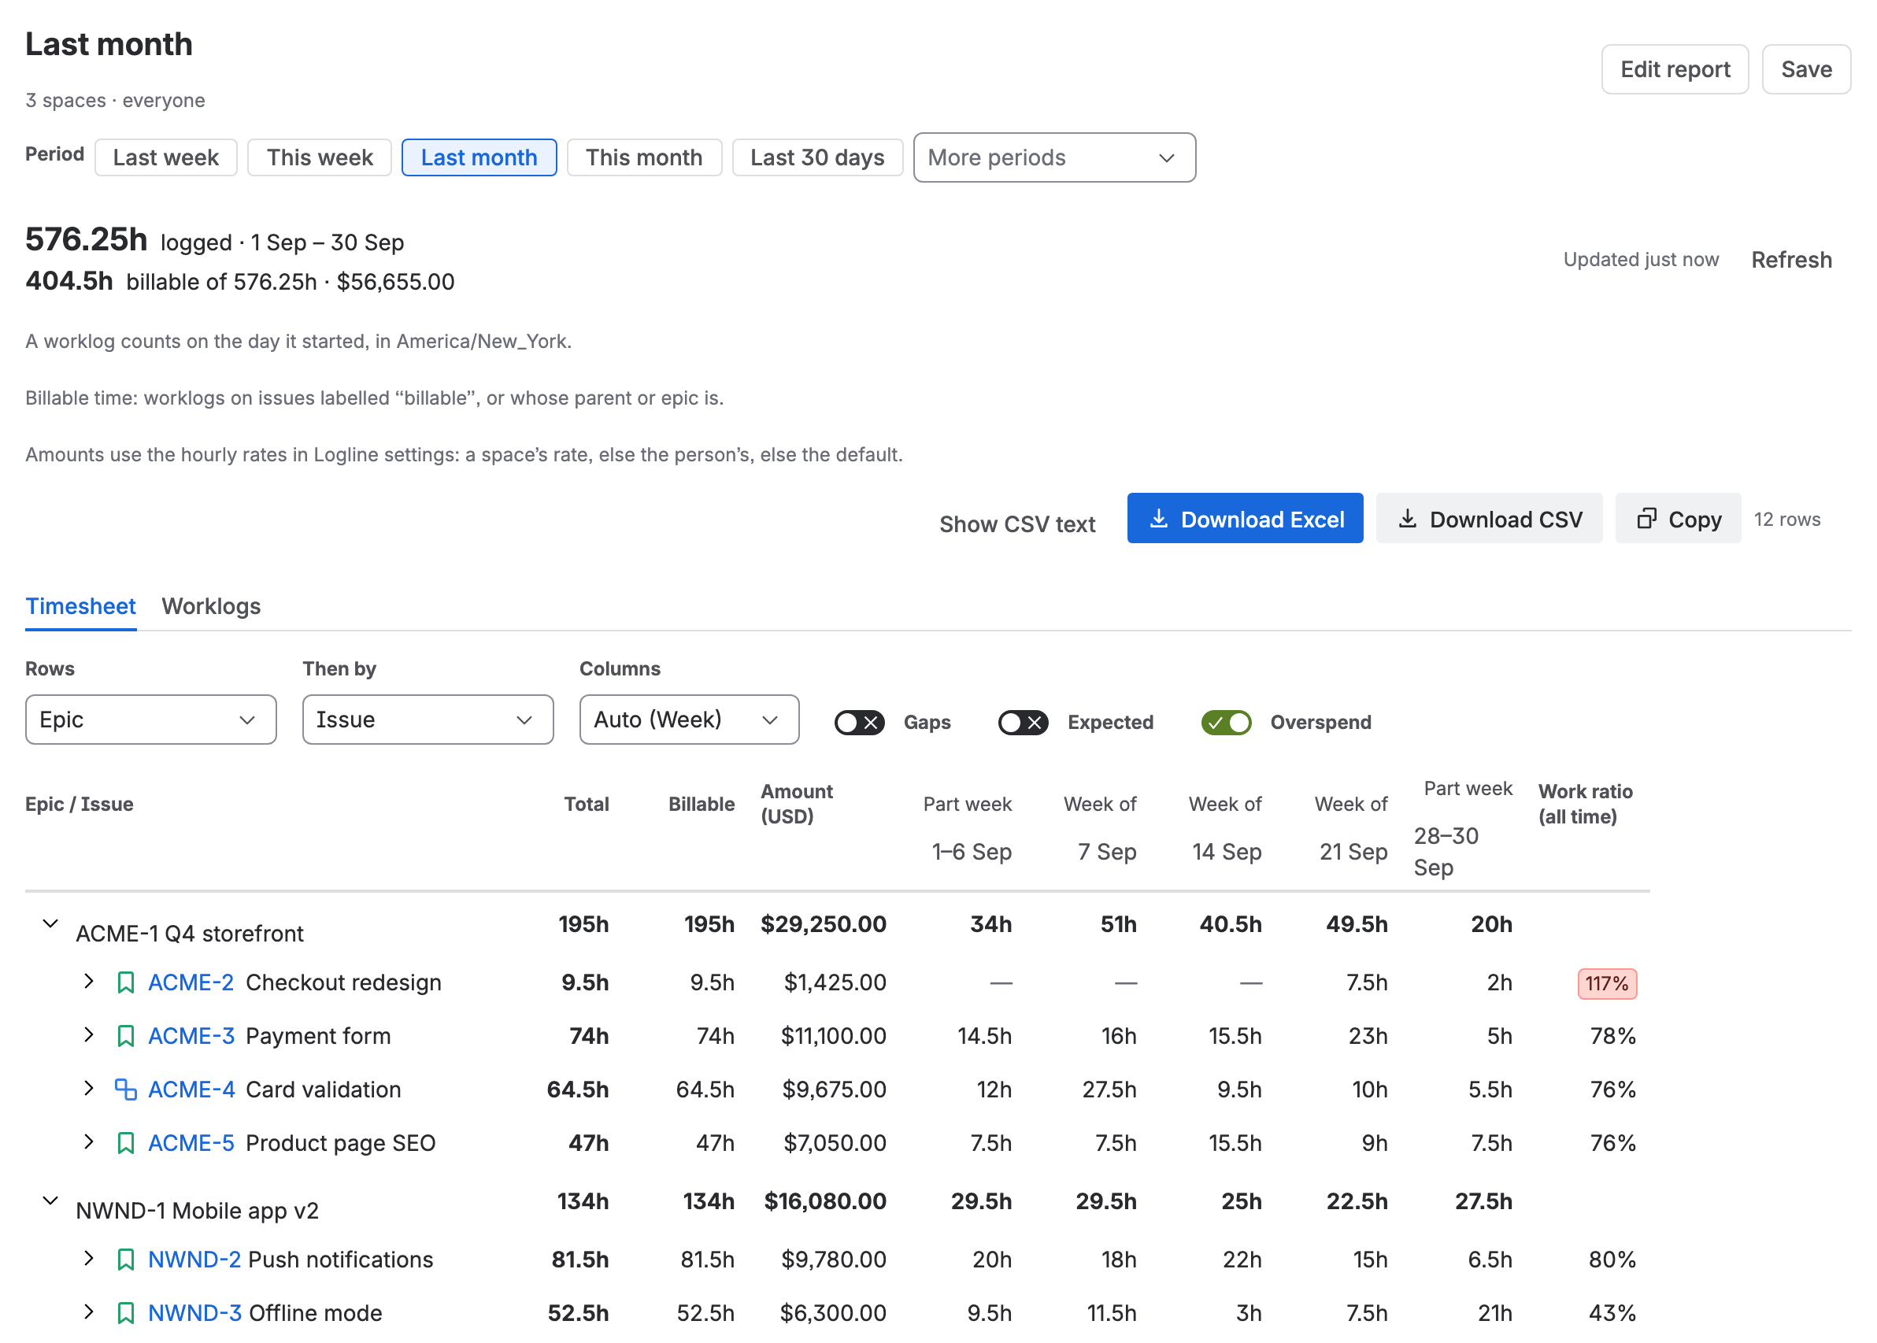Click the bookmark icon beside ACME-2
This screenshot has height=1343, width=1877.
pos(126,982)
